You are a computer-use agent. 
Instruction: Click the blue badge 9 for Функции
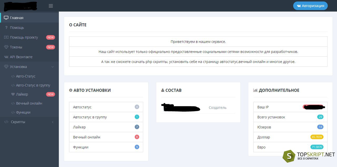(x=137, y=147)
